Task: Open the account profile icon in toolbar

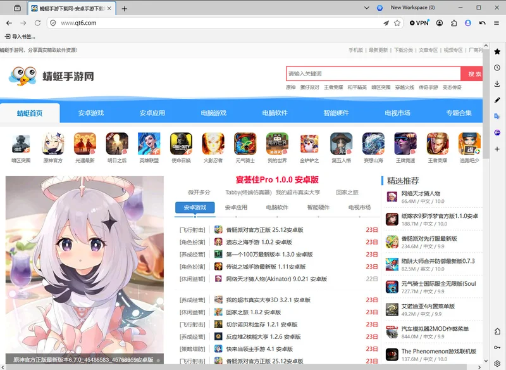Action: tap(440, 23)
